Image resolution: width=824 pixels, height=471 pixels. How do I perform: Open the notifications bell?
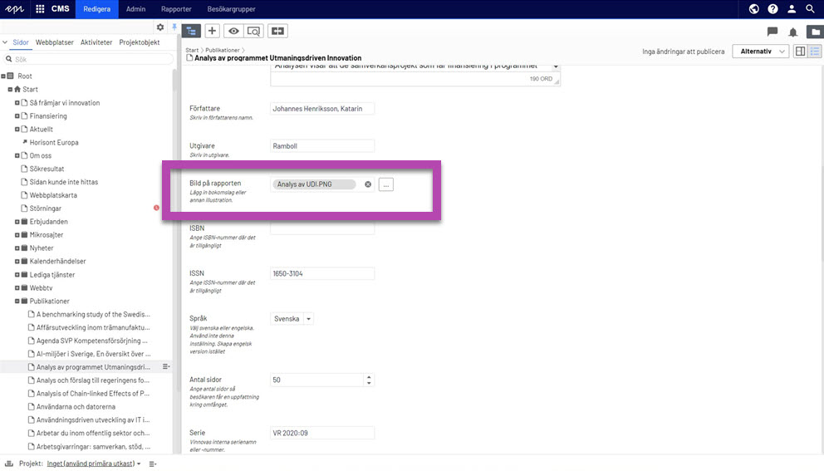793,32
